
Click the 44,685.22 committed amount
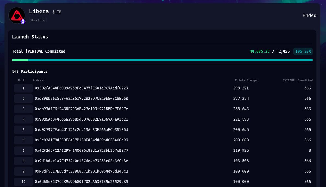click(259, 52)
